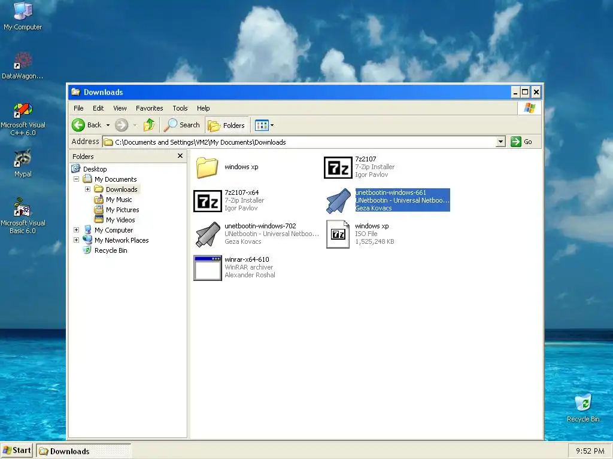Click the Downloads taskbar button
This screenshot has width=613, height=459.
[84, 451]
